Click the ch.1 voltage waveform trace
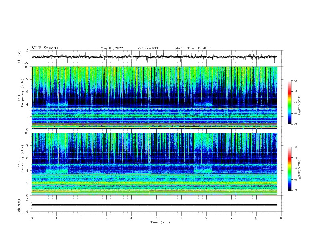317x245 pixels. (154, 57)
